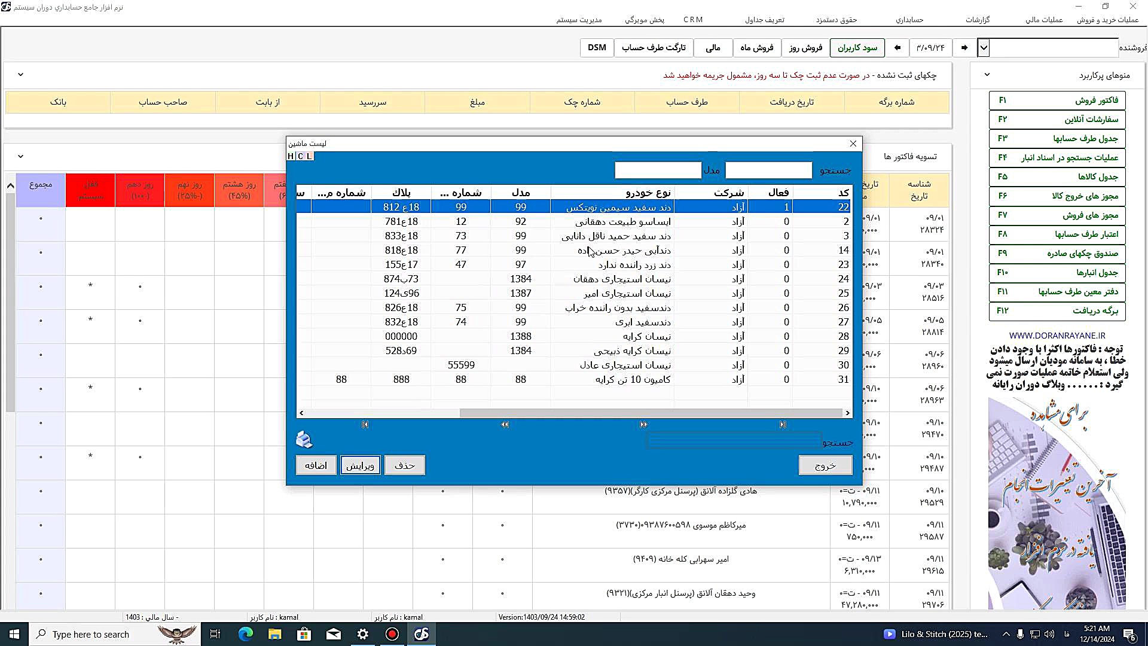Open فروش روز tab

[x=805, y=48]
